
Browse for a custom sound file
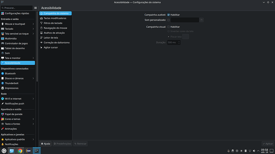202,20
